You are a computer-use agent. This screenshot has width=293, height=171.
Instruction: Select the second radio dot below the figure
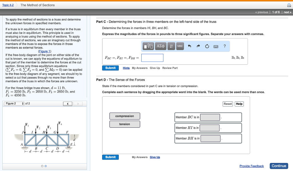point(45,166)
